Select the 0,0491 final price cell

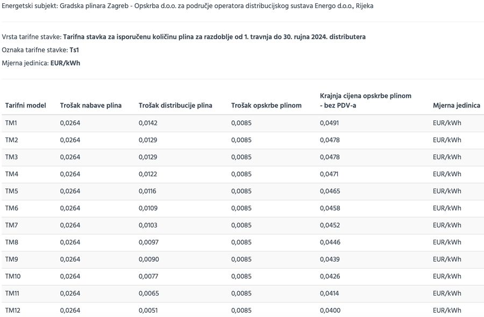(x=329, y=123)
